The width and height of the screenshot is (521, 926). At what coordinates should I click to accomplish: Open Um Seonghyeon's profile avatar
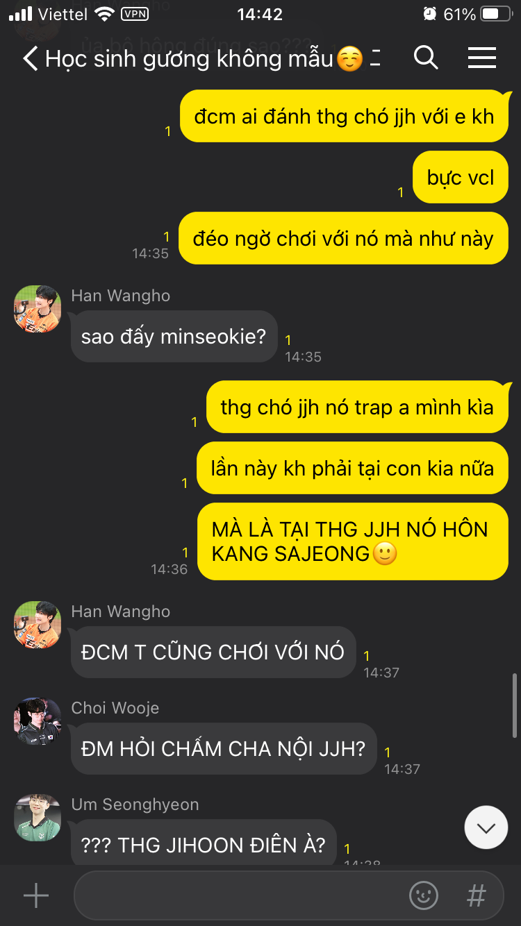38,818
